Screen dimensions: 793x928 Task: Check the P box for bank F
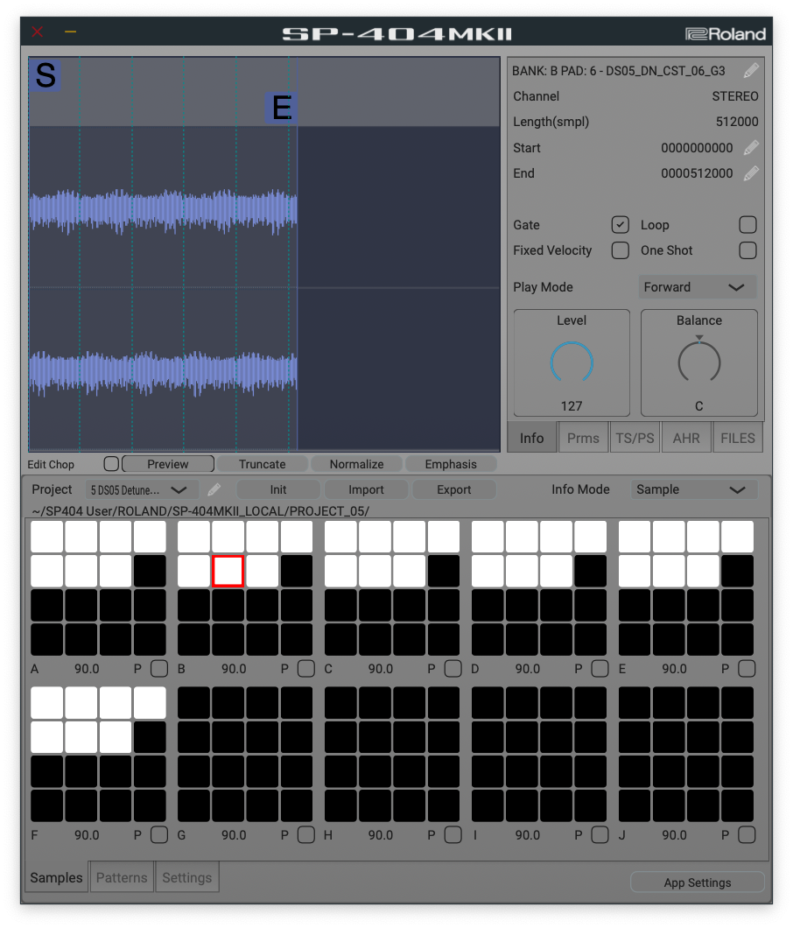159,835
